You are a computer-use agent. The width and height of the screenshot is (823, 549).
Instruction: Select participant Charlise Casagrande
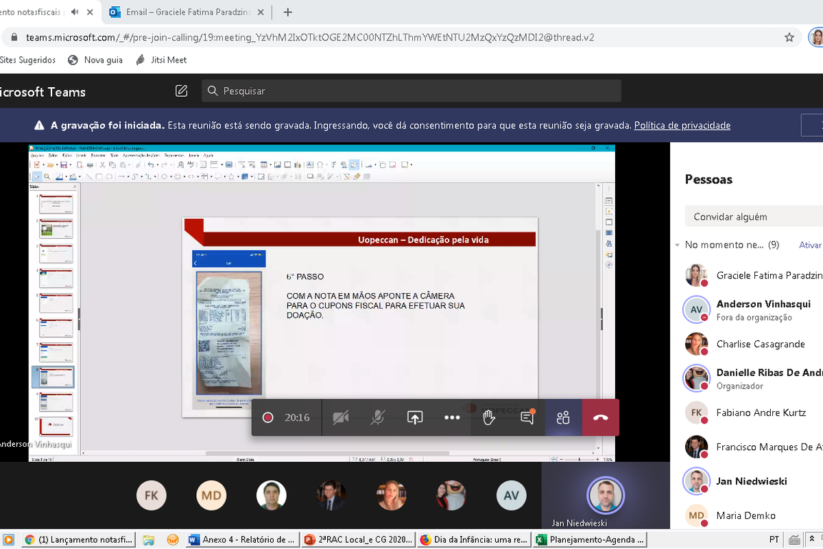754,344
